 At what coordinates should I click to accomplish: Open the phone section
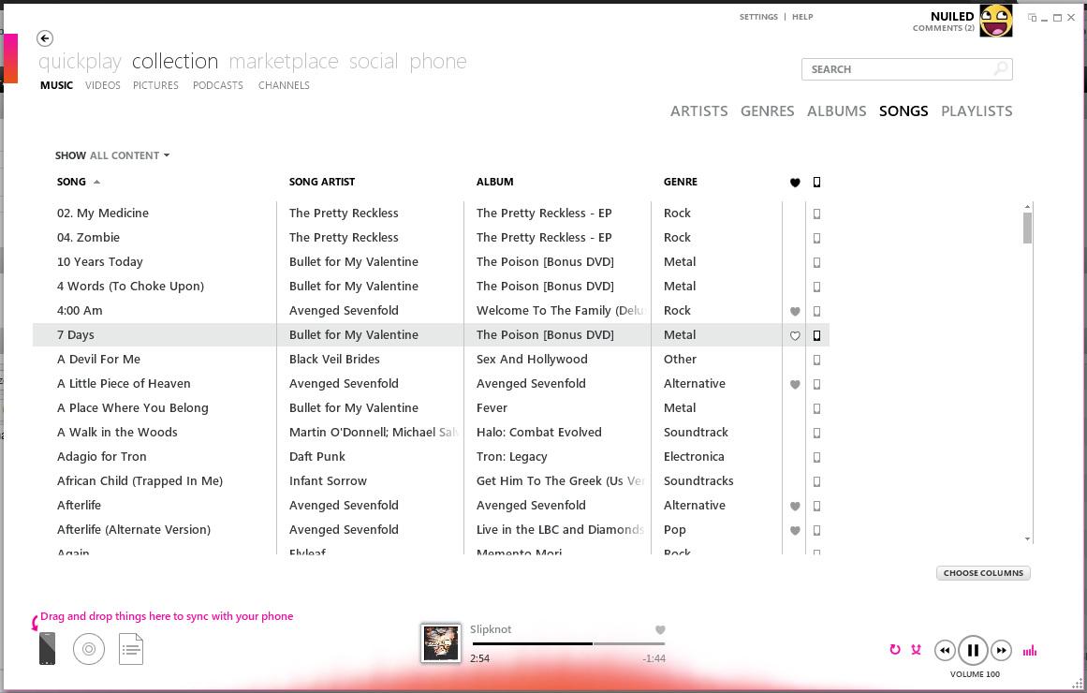[x=438, y=62]
